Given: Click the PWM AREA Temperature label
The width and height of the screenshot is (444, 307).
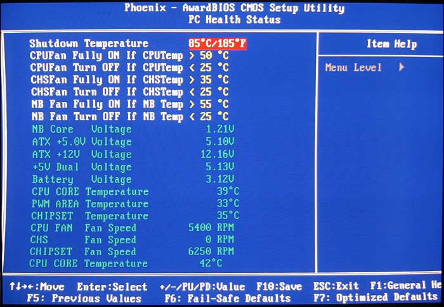Looking at the screenshot, I should [x=90, y=204].
